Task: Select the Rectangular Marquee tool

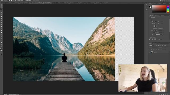Action: (1, 7)
